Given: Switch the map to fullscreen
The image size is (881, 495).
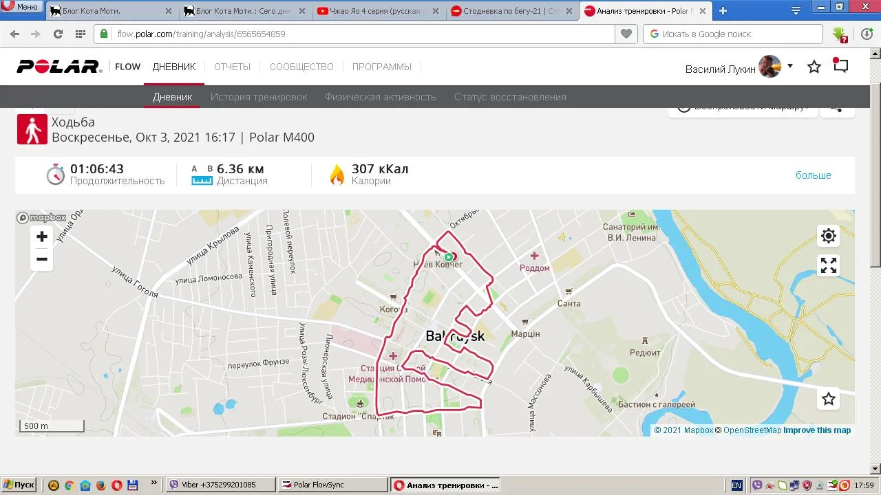Looking at the screenshot, I should click(829, 265).
